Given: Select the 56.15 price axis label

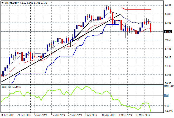Looking at the screenshot, I should click(x=168, y=57).
